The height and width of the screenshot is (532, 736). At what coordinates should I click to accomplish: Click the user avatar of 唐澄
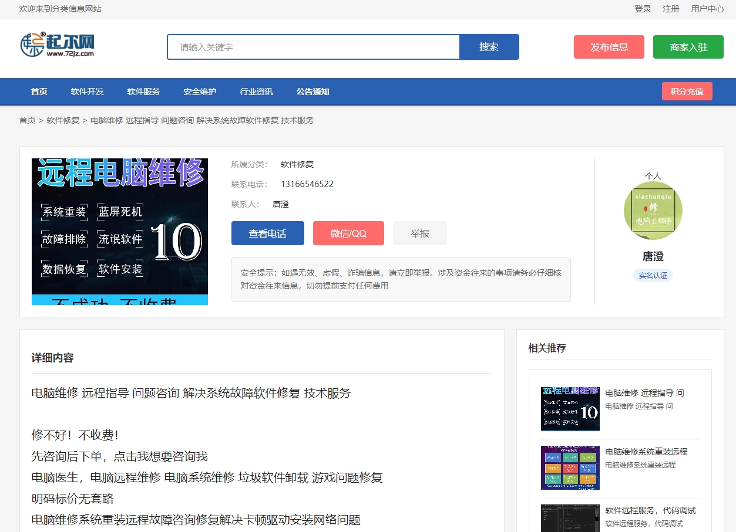pos(653,210)
